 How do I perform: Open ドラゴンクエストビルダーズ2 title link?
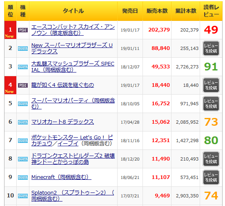coord(73,159)
